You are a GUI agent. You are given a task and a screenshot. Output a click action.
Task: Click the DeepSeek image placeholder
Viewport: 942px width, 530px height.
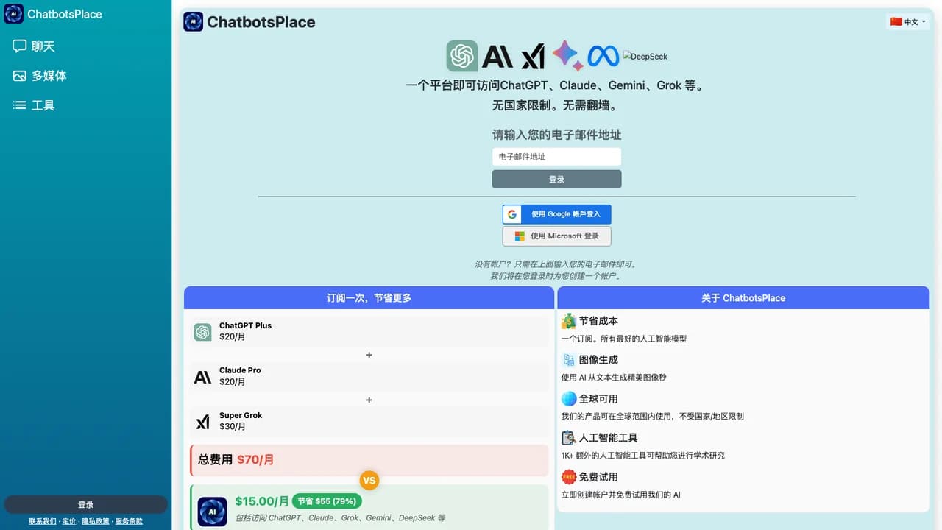645,56
